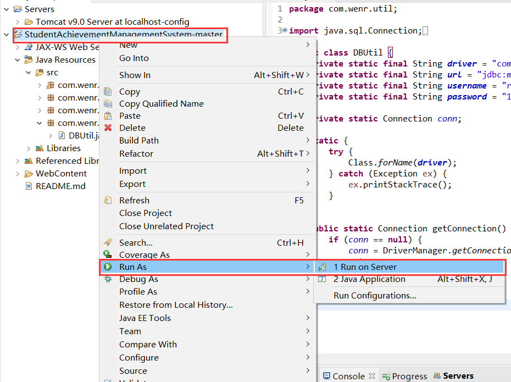Click the 'package com.wenr.util;' code line

(343, 9)
